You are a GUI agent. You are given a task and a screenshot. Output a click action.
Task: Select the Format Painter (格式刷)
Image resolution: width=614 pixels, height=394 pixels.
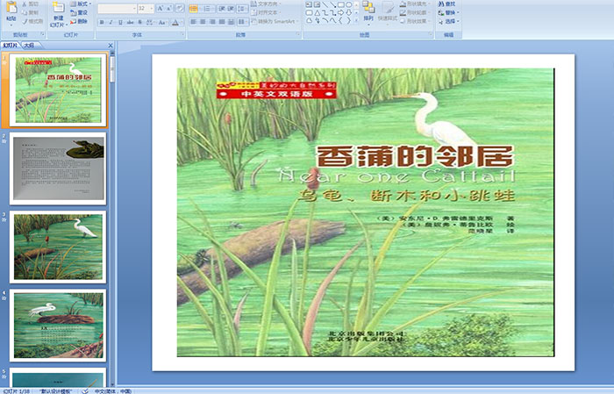coord(33,21)
